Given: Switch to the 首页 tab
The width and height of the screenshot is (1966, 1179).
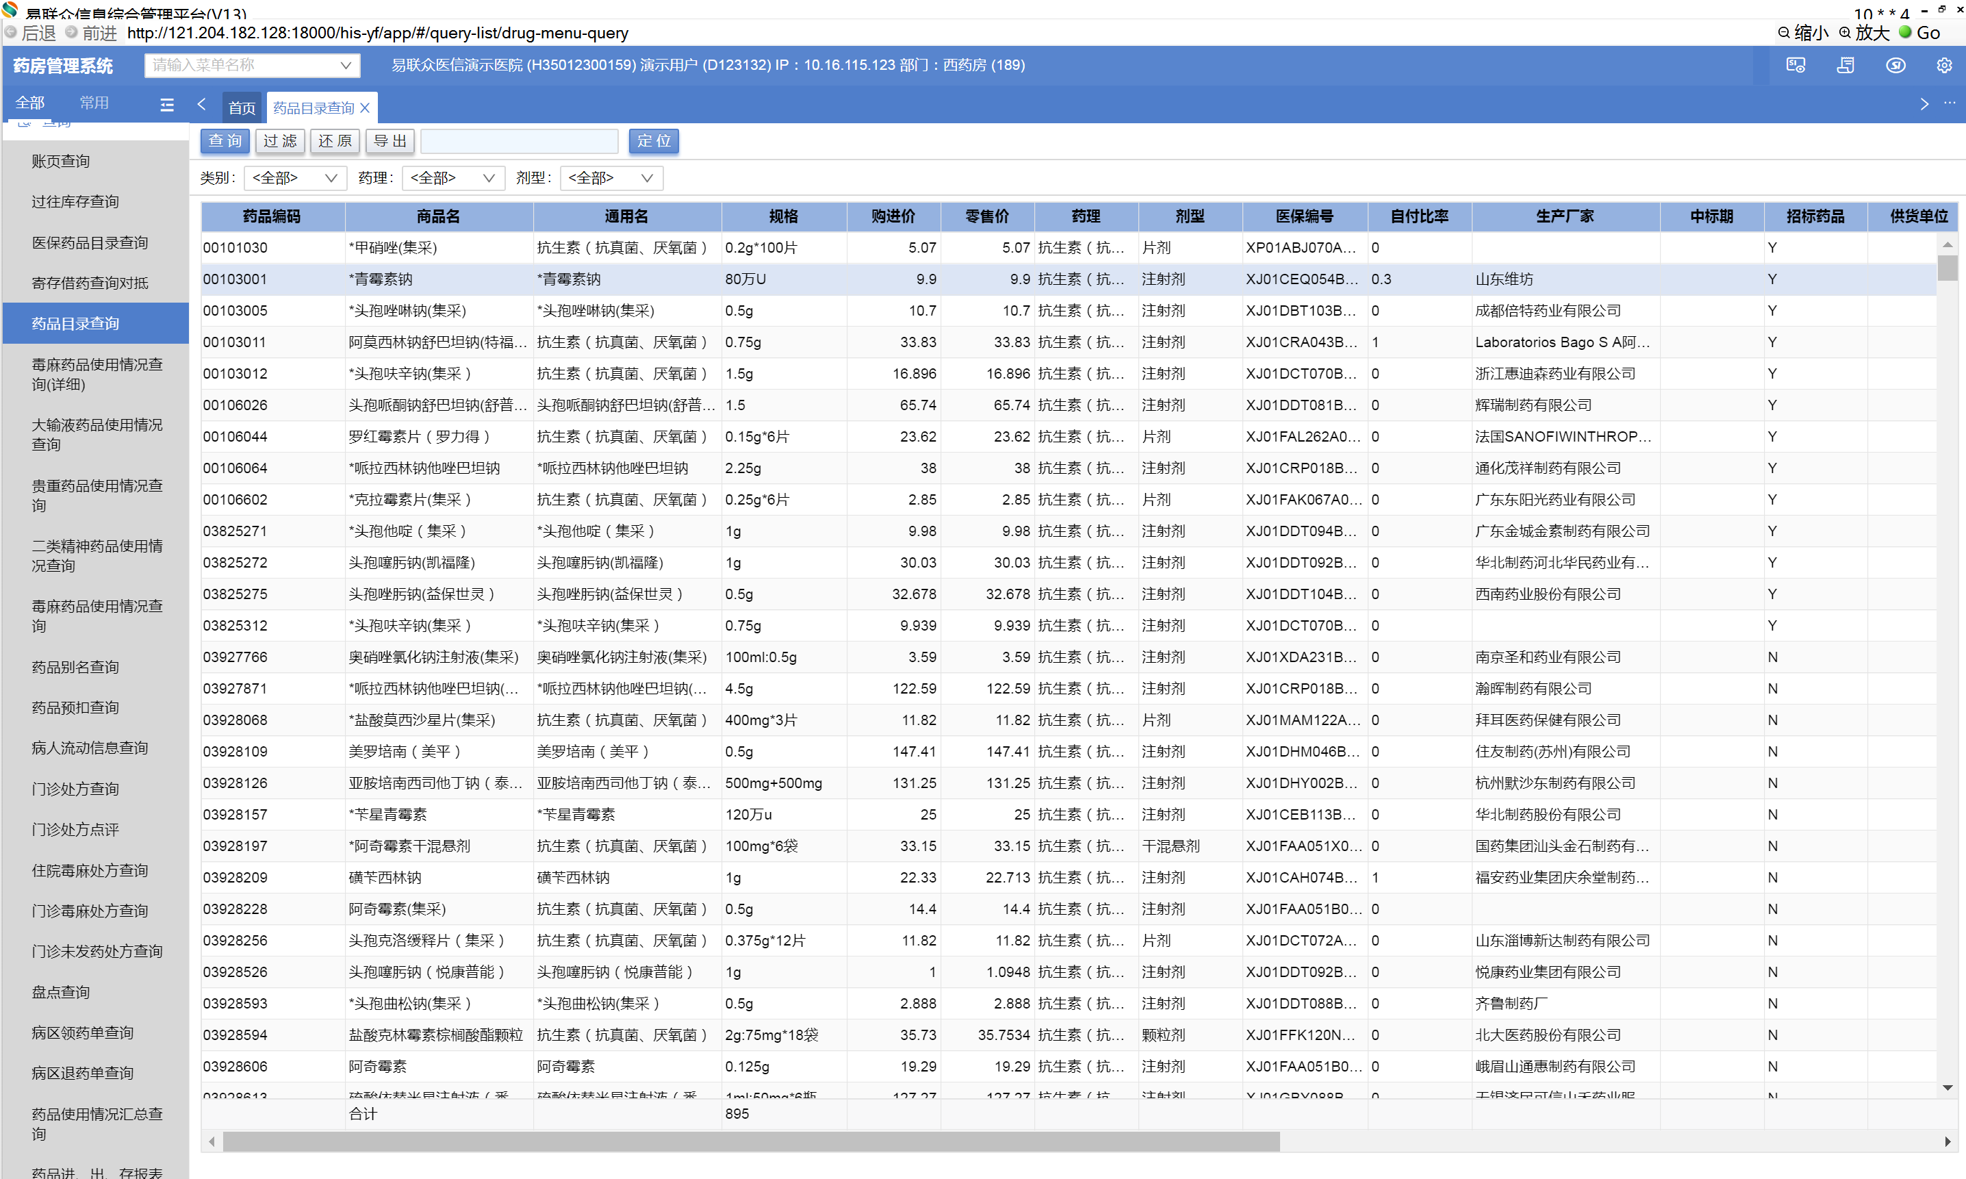Looking at the screenshot, I should 242,108.
